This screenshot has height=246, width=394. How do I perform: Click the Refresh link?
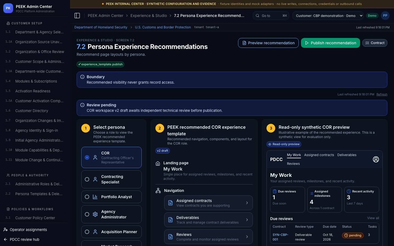pos(382,94)
